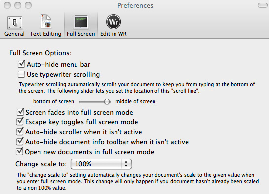Switch to the Text Editing pane
The height and width of the screenshot is (194, 269).
pyautogui.click(x=45, y=26)
